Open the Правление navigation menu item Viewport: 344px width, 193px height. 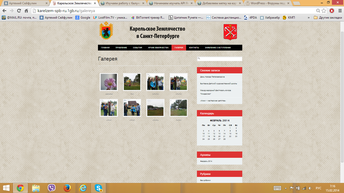121,48
